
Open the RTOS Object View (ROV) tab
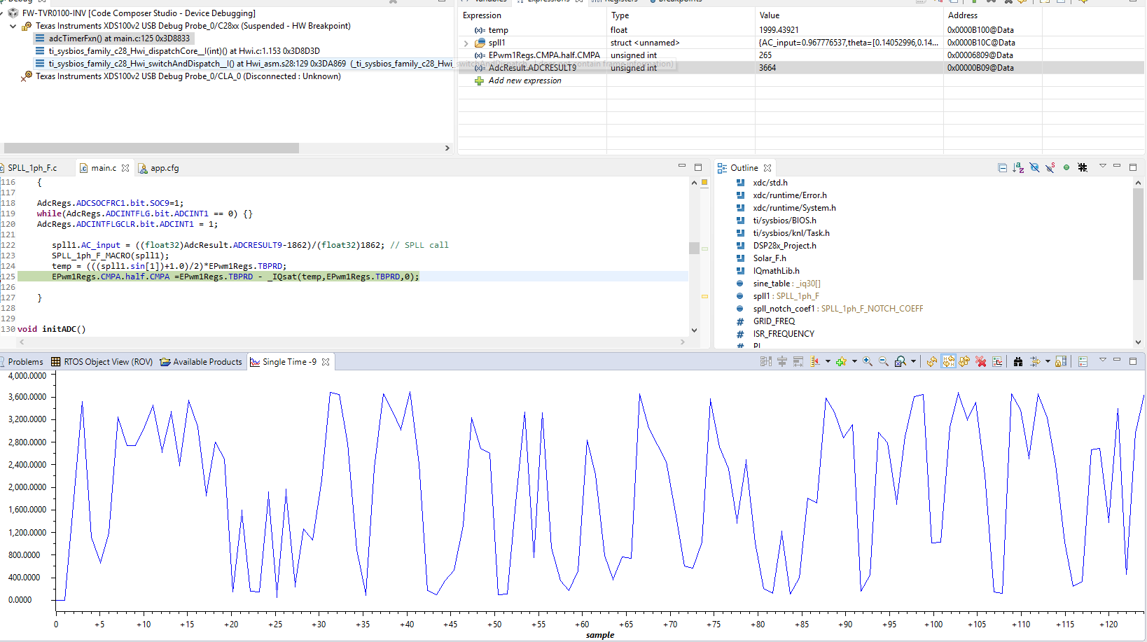102,362
